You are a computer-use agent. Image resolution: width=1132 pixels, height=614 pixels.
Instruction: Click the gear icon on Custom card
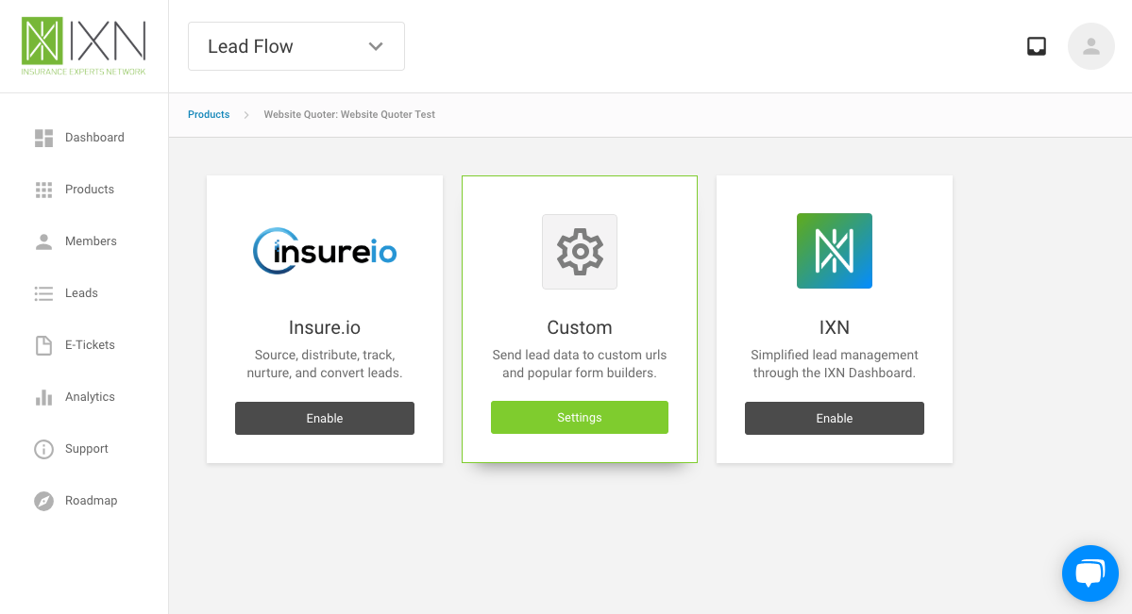point(580,252)
